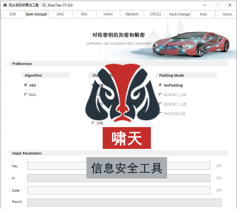Viewport: 237px width, 212px height.
Task: Open the MAC tab
Action: tap(60, 14)
